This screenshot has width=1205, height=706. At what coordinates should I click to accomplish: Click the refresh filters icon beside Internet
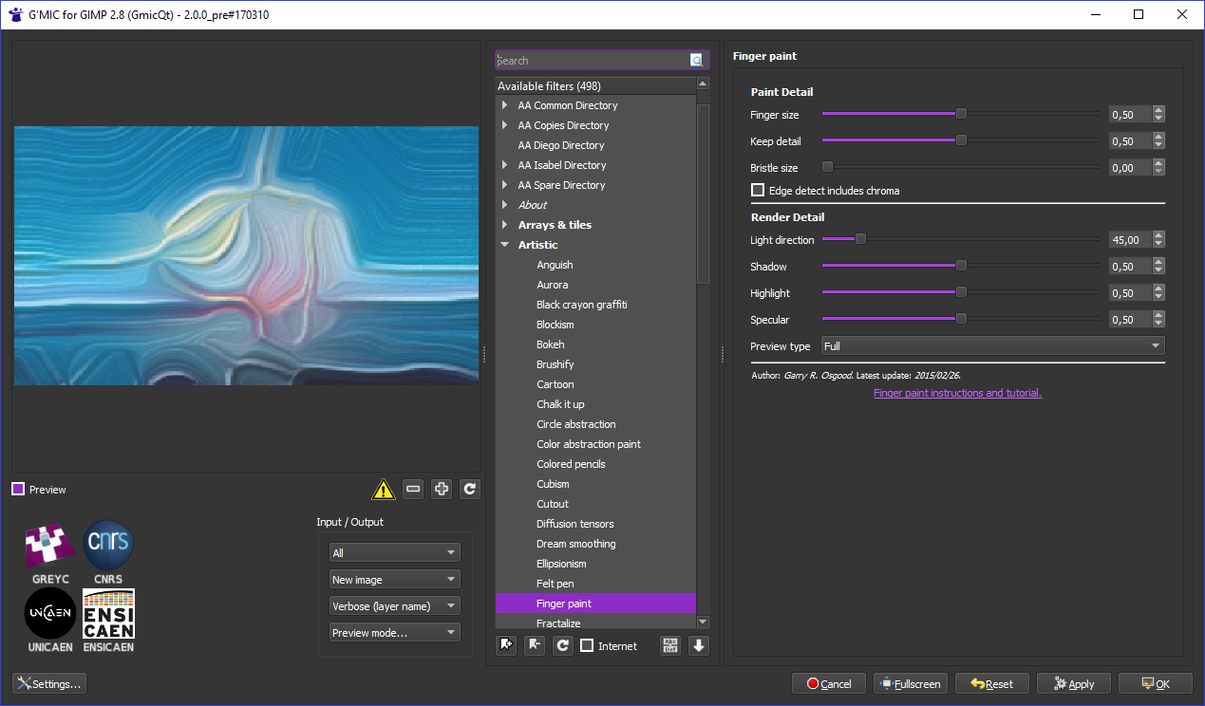(563, 645)
